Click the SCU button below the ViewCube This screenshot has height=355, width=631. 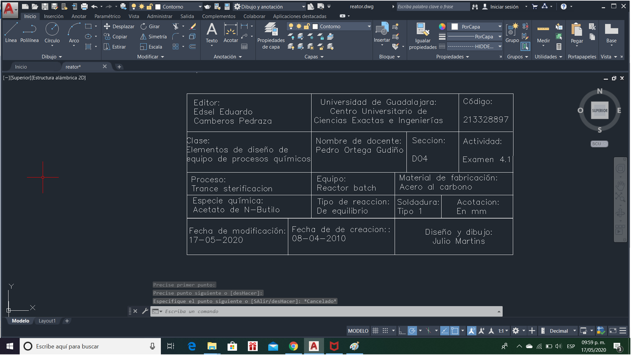598,144
